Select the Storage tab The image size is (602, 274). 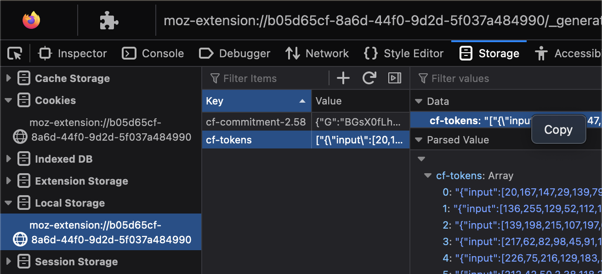[489, 54]
